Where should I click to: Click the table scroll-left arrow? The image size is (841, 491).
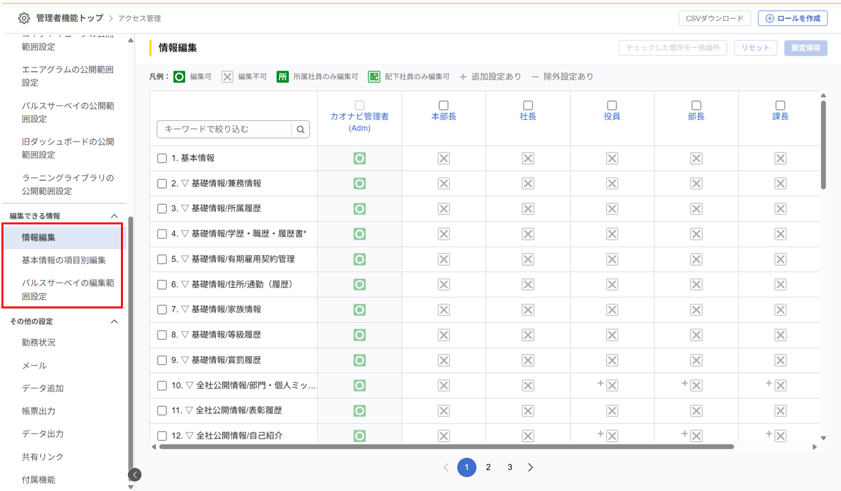pos(154,447)
